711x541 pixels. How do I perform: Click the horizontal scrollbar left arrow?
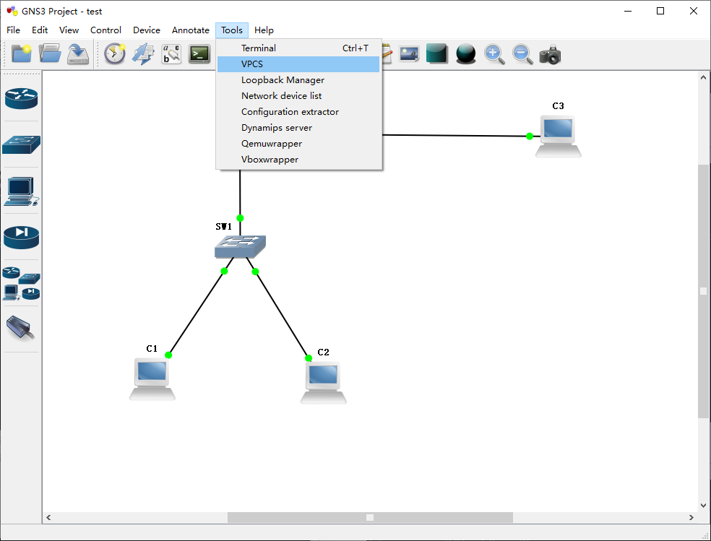(x=48, y=517)
